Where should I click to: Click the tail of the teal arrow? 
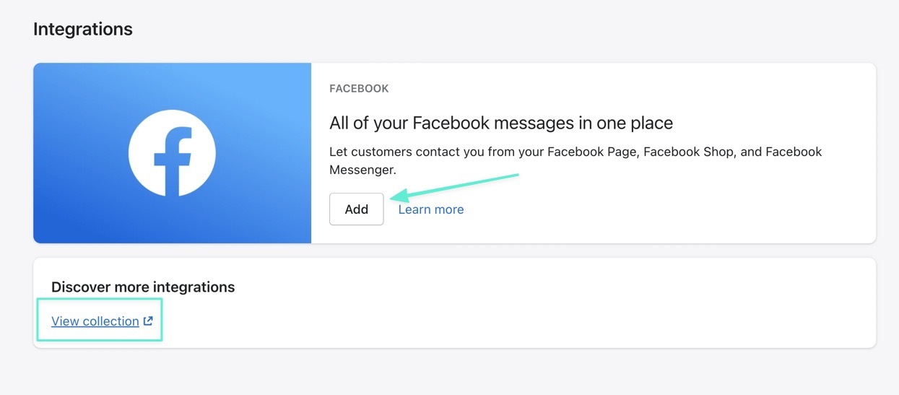click(514, 175)
